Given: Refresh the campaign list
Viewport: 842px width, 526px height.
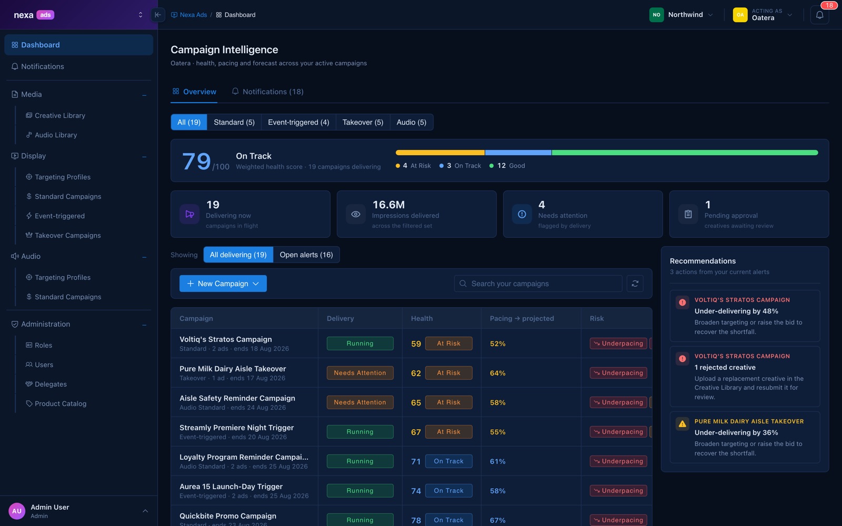Looking at the screenshot, I should click(635, 284).
